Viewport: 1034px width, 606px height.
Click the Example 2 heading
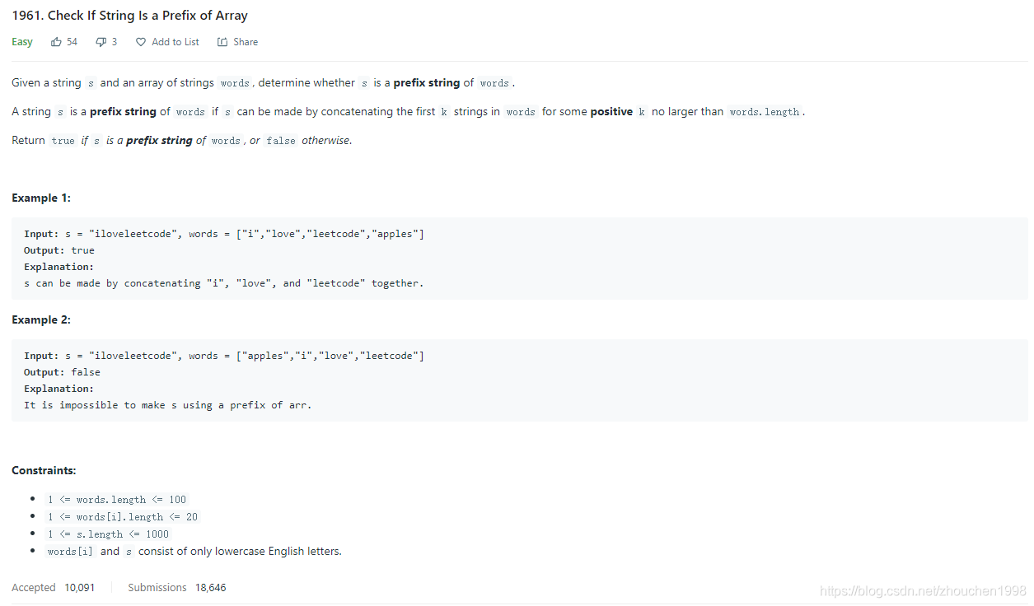click(41, 319)
